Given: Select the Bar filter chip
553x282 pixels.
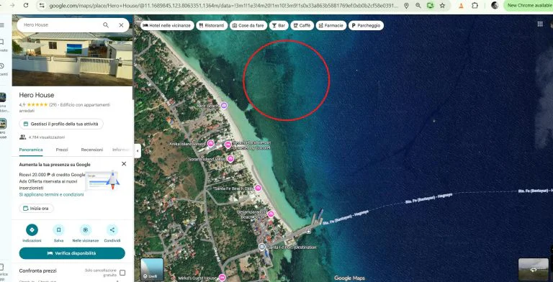Looking at the screenshot, I should pos(279,25).
